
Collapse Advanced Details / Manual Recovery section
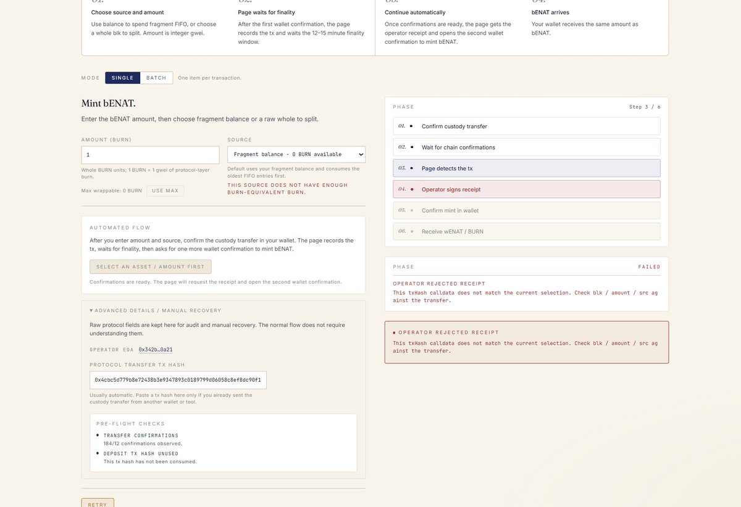[155, 310]
